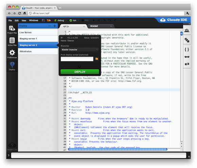Screen dimensions: 197x168
Task: Open the debug dropdown arrow
Action: click(x=66, y=20)
